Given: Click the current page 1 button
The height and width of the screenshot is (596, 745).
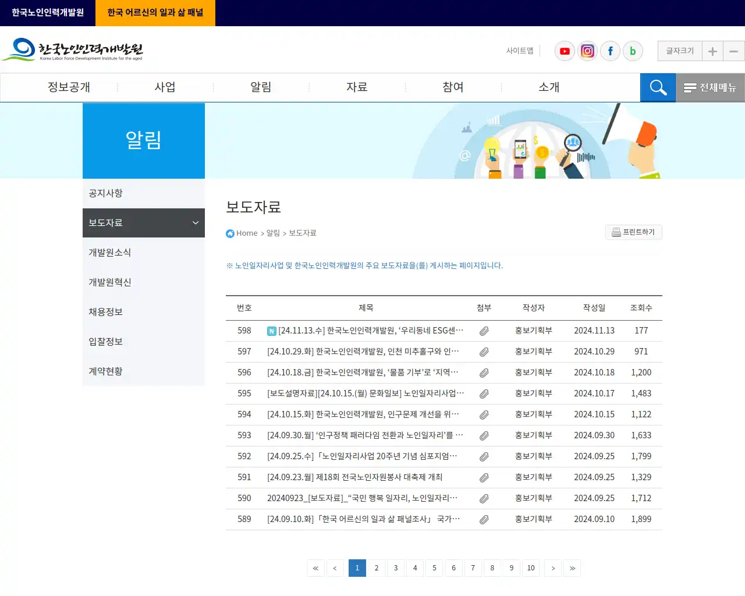Looking at the screenshot, I should pos(357,568).
